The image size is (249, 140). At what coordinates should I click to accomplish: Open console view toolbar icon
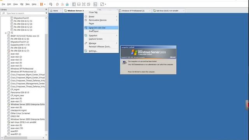click(x=95, y=4)
